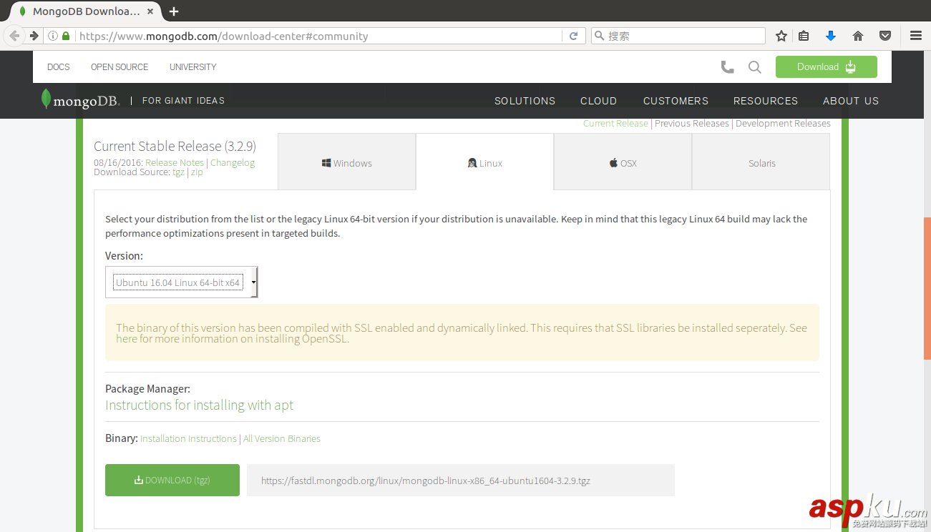Open the Changelog link
931x532 pixels.
click(233, 162)
